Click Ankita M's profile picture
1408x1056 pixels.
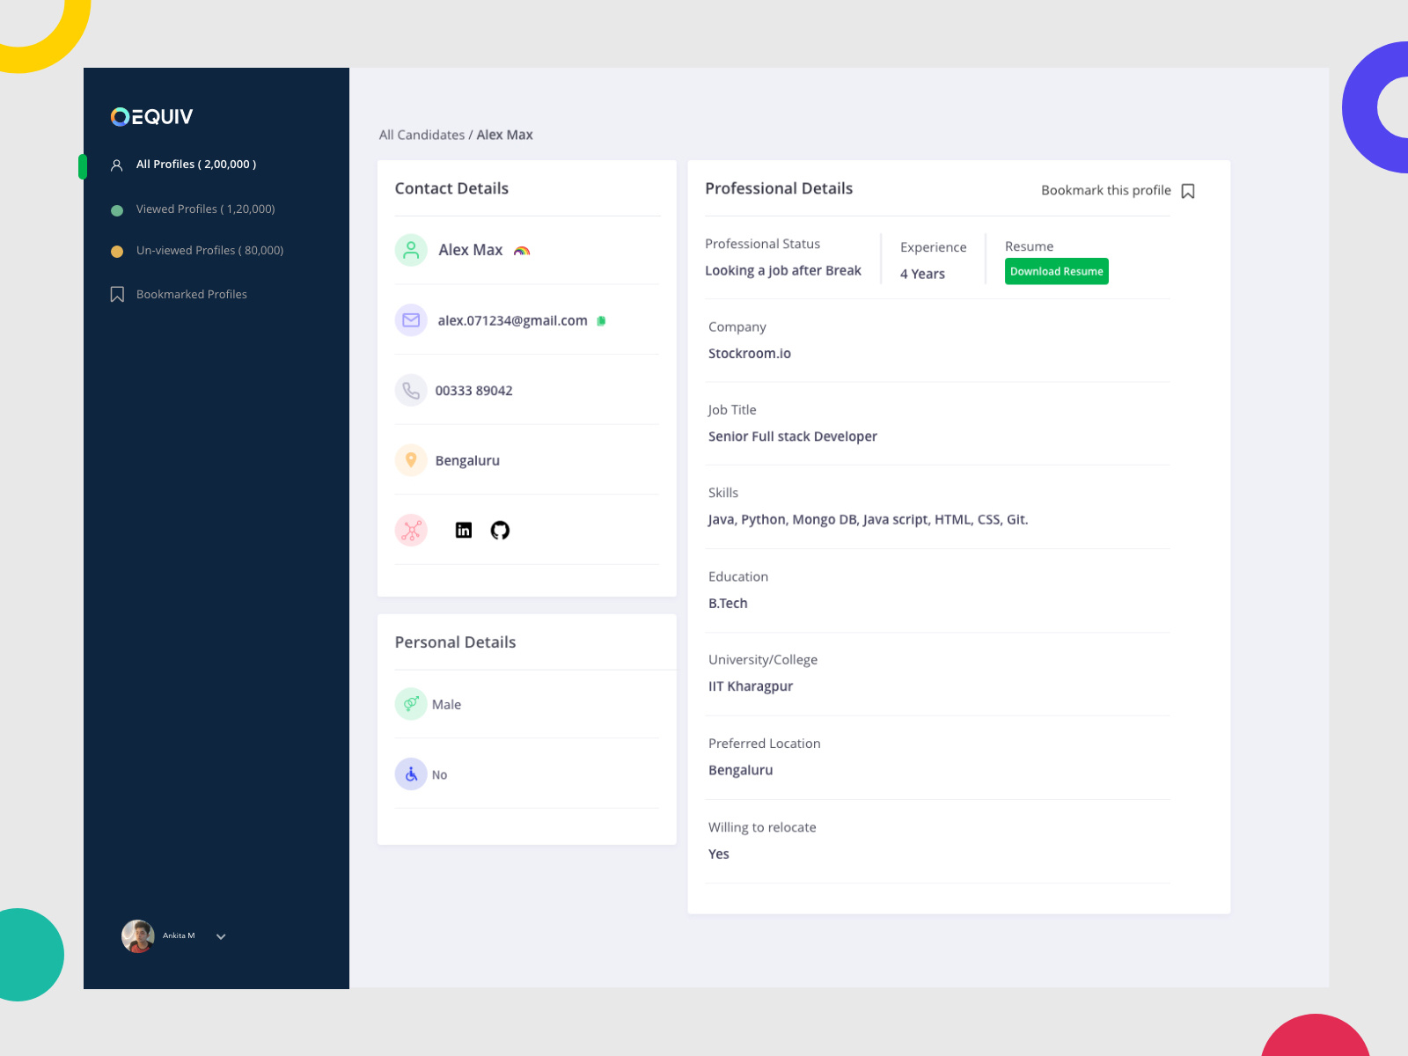pos(138,936)
